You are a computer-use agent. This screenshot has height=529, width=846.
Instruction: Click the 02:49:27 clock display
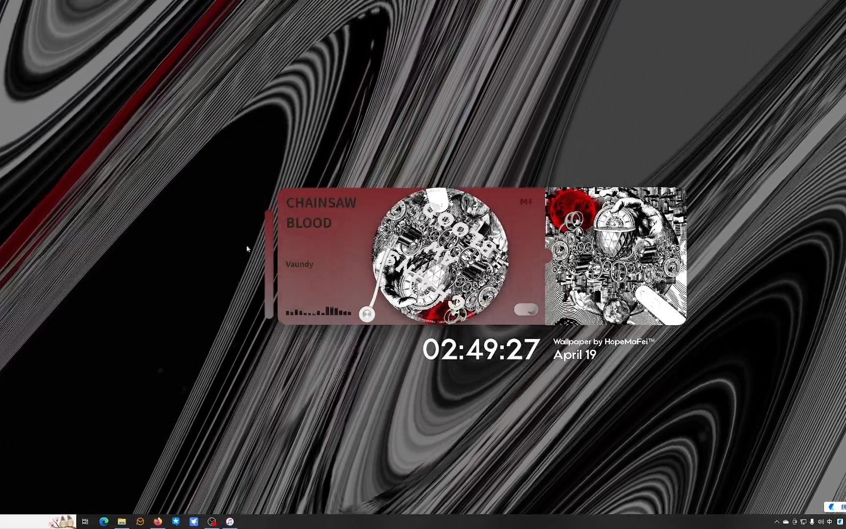[481, 350]
